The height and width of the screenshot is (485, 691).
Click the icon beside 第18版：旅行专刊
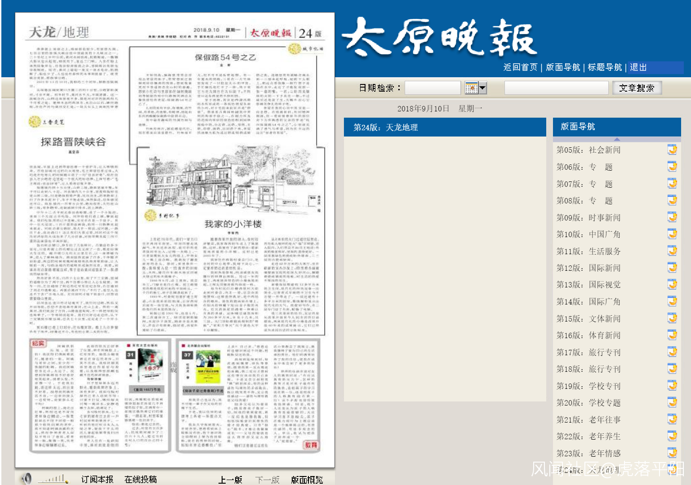[672, 369]
